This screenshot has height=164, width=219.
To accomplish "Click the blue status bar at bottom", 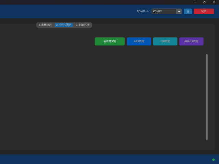I will (103, 159).
